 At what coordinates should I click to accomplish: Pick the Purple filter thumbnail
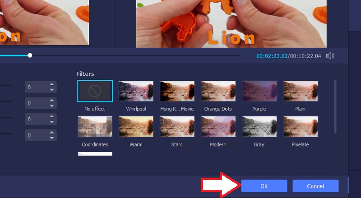259,91
